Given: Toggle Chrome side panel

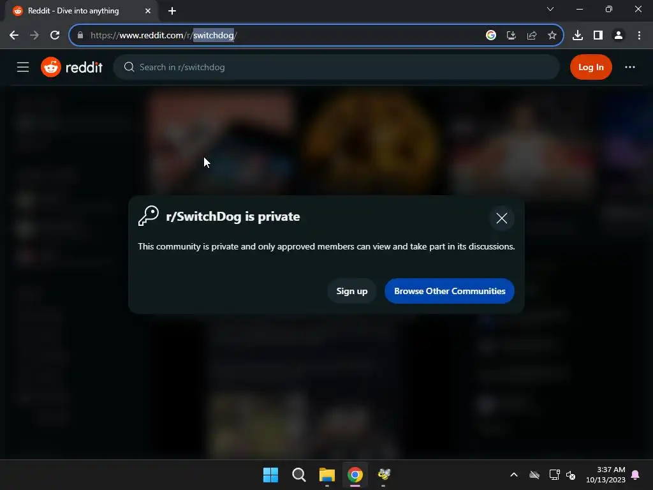Looking at the screenshot, I should (598, 36).
